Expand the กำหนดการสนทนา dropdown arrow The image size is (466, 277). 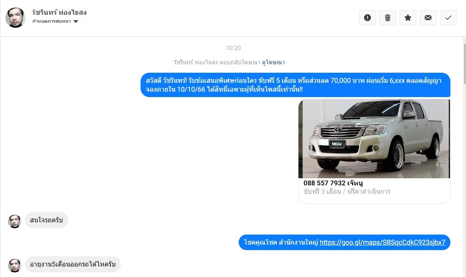coord(75,21)
